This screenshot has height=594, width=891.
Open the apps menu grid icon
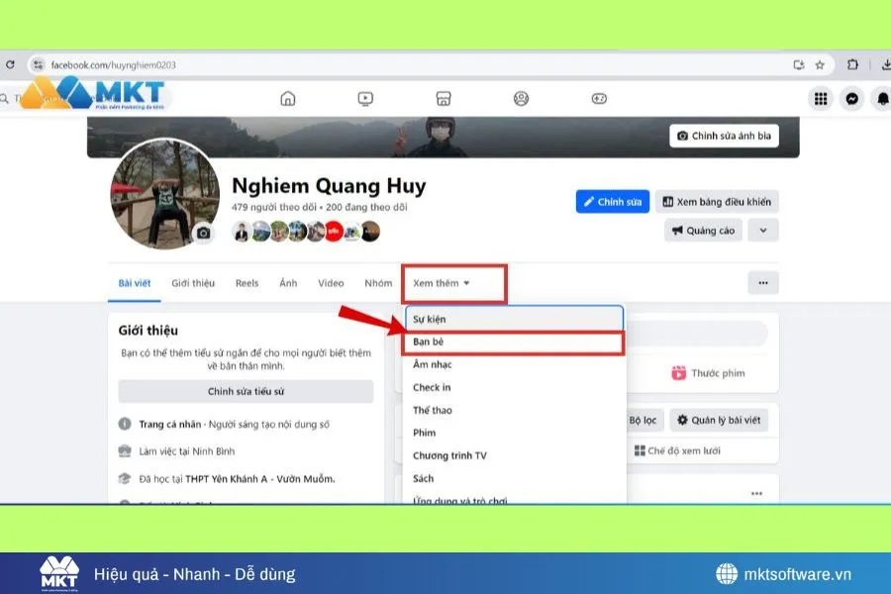821,98
